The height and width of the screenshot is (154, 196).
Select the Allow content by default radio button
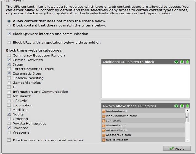click(9, 21)
